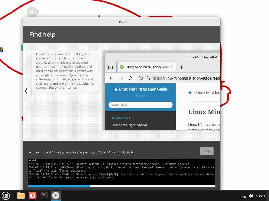Collapse the installer log details triangle
This screenshot has width=269, height=201.
[x=30, y=152]
